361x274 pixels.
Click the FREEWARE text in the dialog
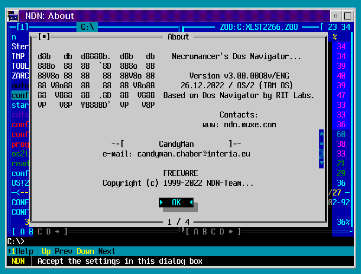click(181, 173)
